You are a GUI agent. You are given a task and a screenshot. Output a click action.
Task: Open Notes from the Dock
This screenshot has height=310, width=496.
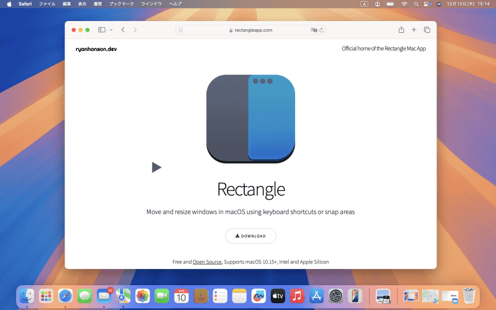pos(239,296)
